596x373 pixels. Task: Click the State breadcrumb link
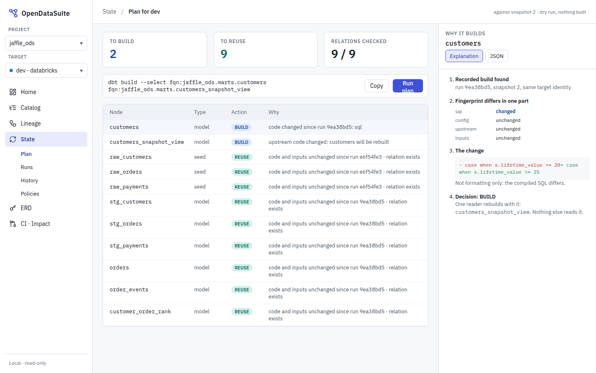click(x=109, y=12)
